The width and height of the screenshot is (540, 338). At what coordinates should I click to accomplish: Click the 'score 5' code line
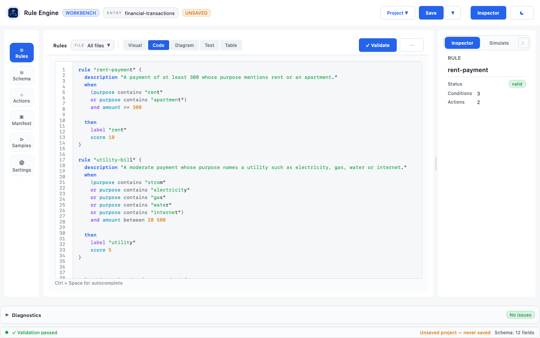click(x=101, y=250)
